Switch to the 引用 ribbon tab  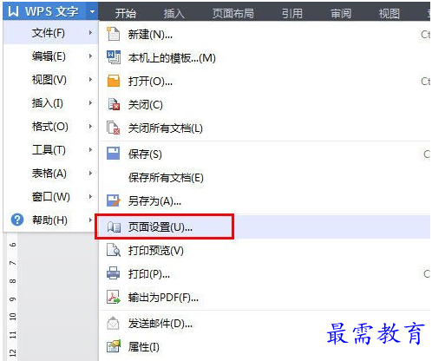(x=292, y=13)
